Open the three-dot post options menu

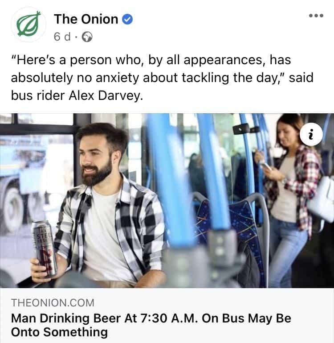(x=315, y=16)
